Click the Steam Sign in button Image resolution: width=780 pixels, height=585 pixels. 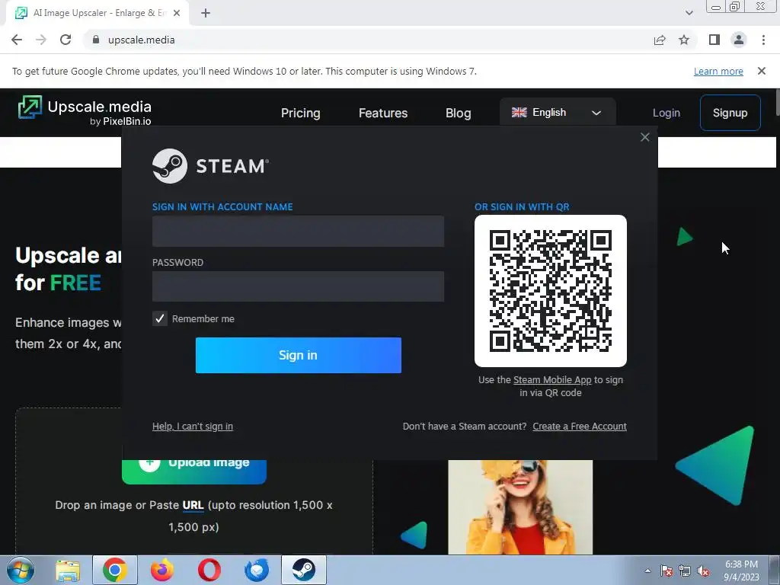(298, 355)
